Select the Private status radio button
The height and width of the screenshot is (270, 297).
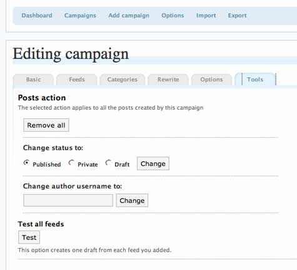click(71, 163)
